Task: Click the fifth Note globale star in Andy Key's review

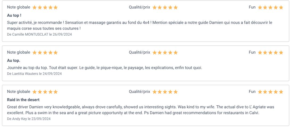Action: click(56, 92)
